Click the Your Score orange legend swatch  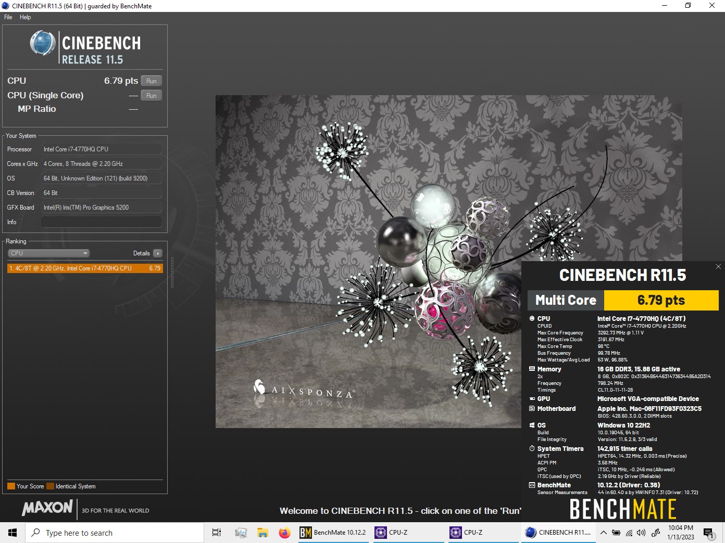pyautogui.click(x=11, y=486)
